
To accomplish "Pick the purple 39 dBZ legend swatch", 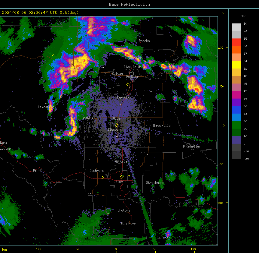I will [x=236, y=102].
